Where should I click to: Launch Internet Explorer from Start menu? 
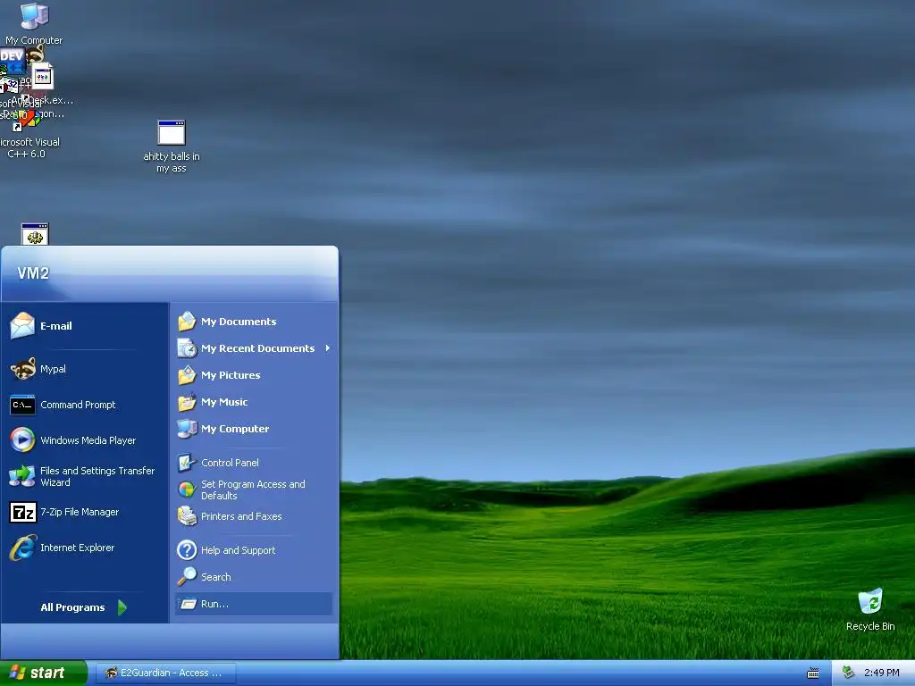[x=85, y=548]
